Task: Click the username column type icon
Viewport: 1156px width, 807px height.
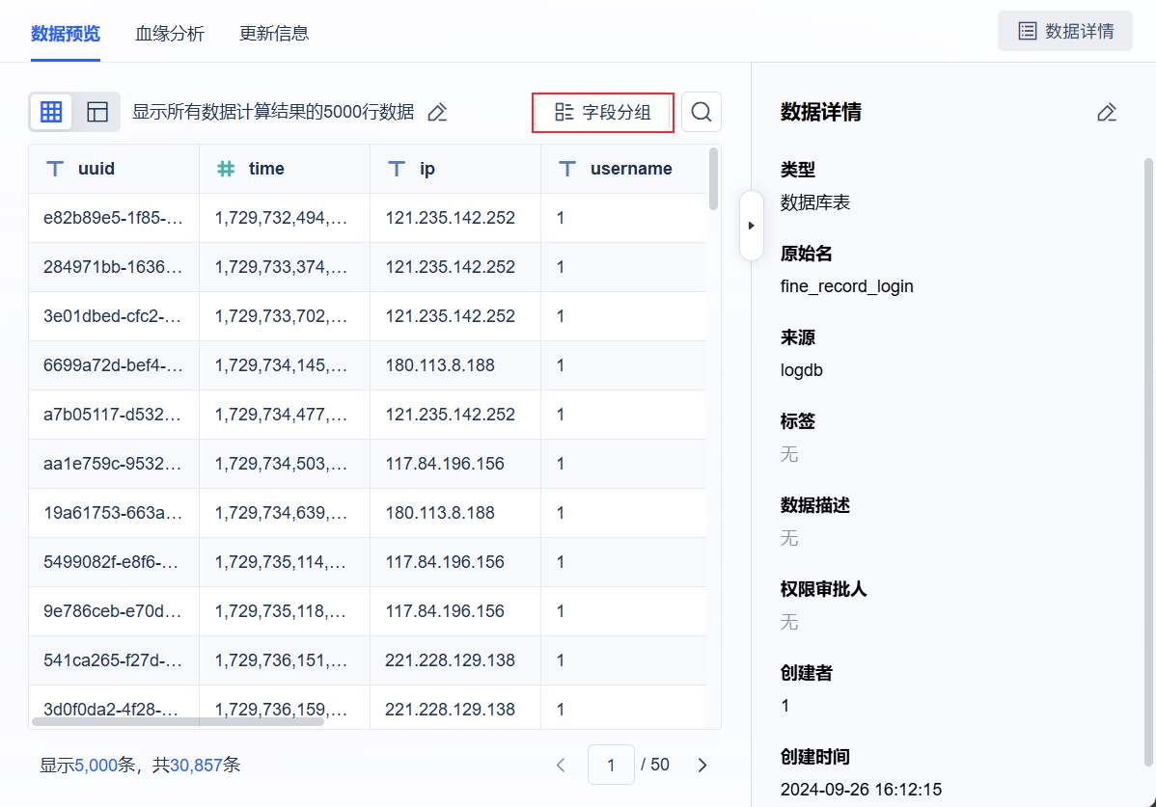Action: (567, 169)
